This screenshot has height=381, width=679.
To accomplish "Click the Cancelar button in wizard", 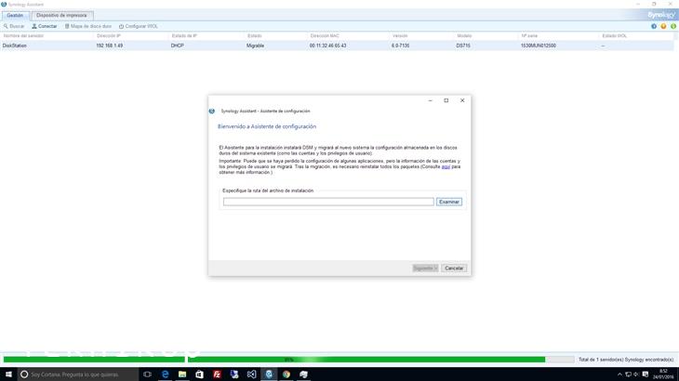I will (454, 268).
